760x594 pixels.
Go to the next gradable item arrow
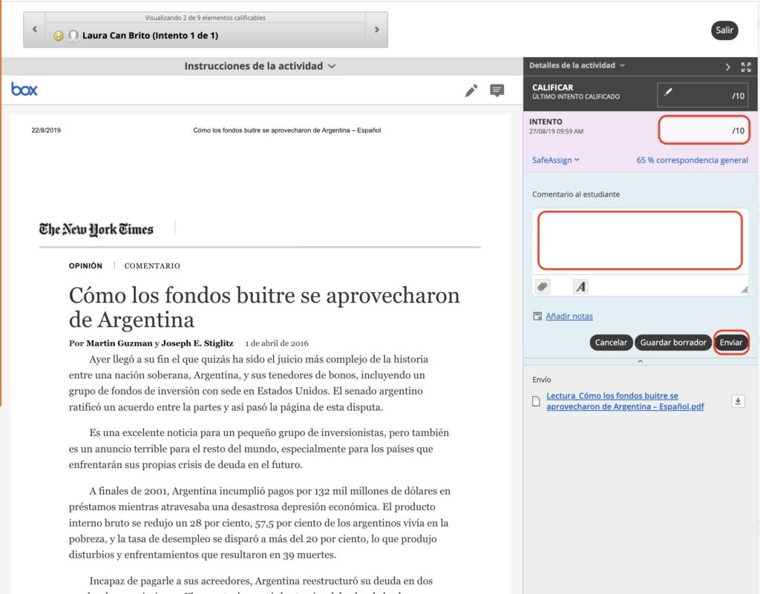coord(377,30)
